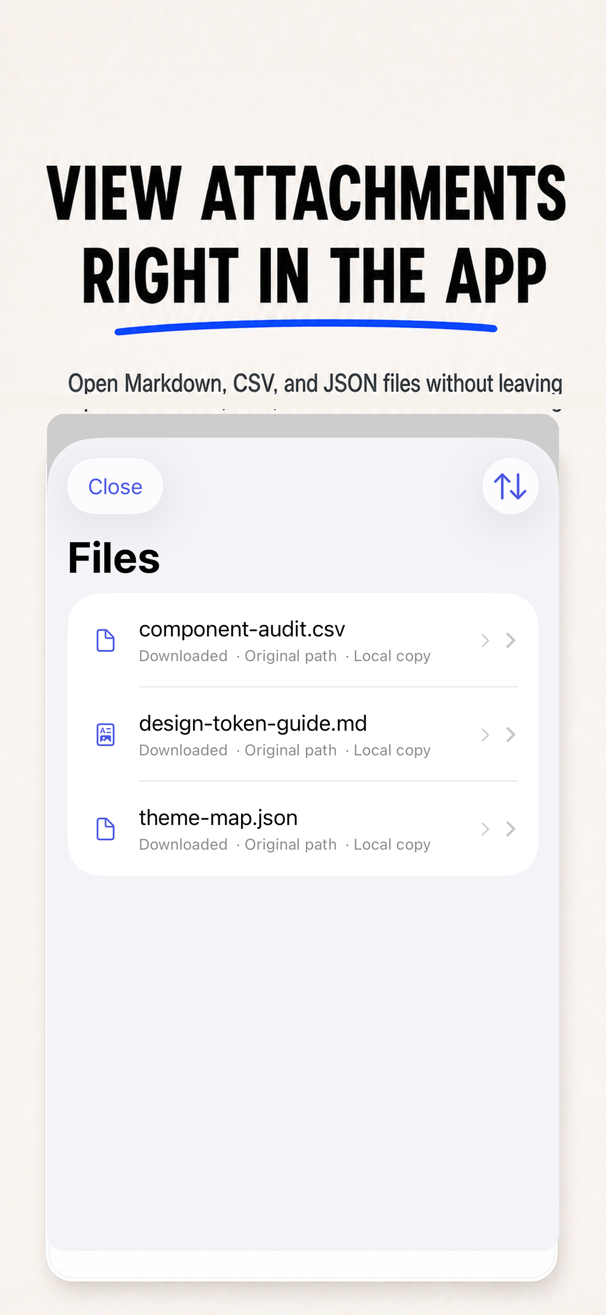Click the Files heading
The image size is (606, 1315).
coord(114,558)
